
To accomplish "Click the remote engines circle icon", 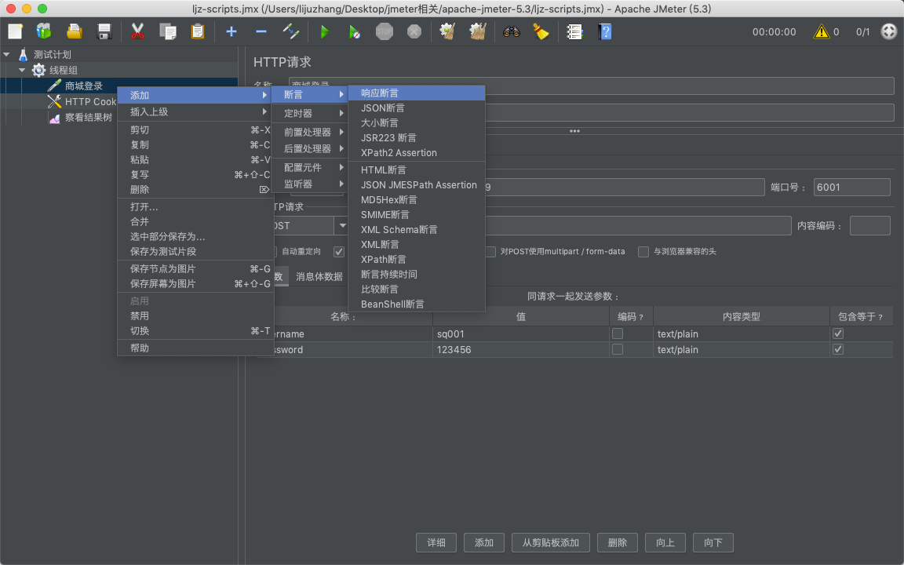I will click(888, 31).
